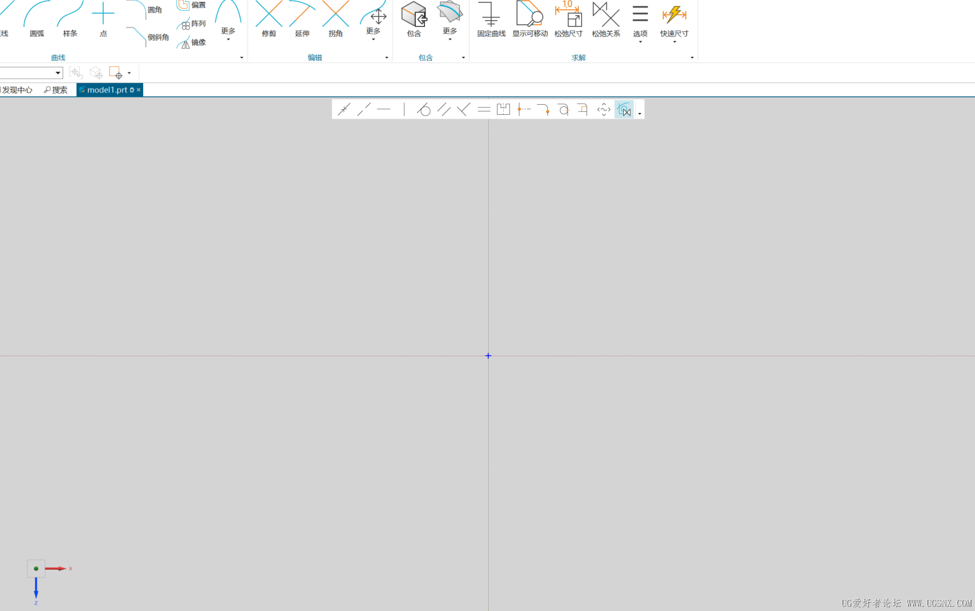Image resolution: width=975 pixels, height=611 pixels.
Task: Click the sketch origin point marker
Action: tap(488, 356)
